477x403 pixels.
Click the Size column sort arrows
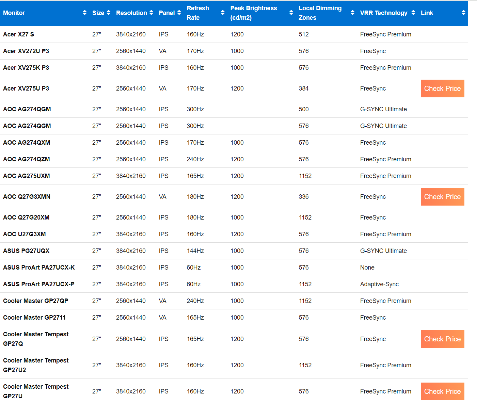(108, 13)
